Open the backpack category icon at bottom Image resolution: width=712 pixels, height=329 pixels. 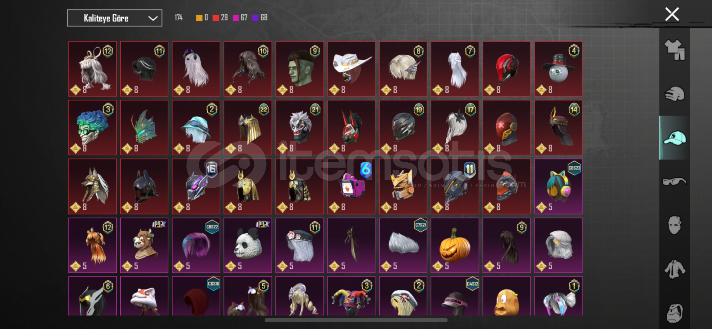point(674,313)
